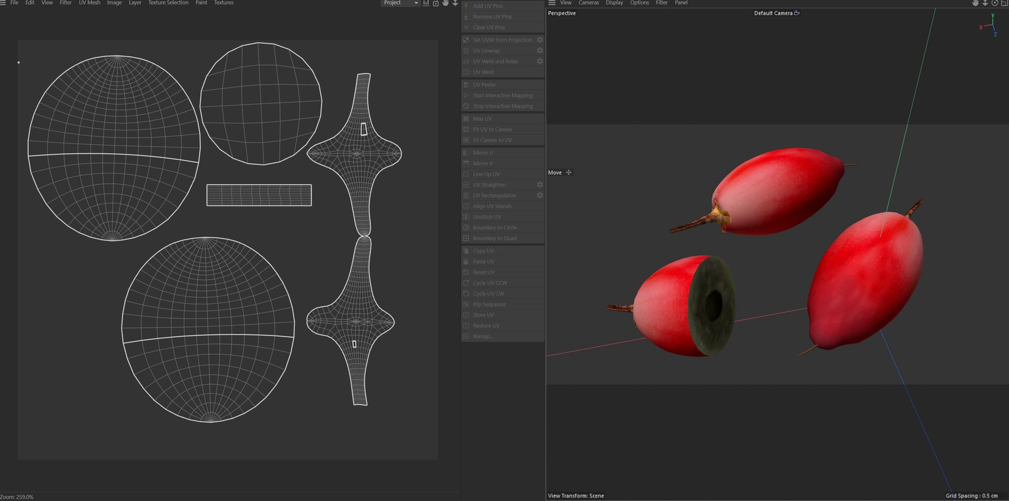Open the viewport Display menu
The width and height of the screenshot is (1009, 501).
click(614, 3)
